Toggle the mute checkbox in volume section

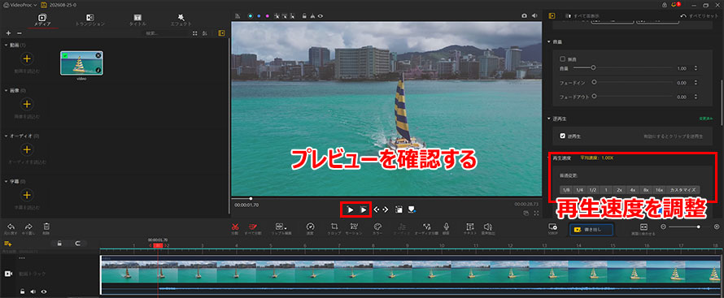[x=562, y=59]
